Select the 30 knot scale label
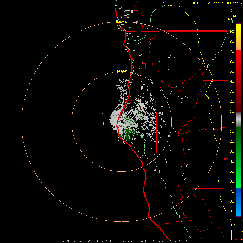This screenshot has width=243, height=243. (x=232, y=92)
